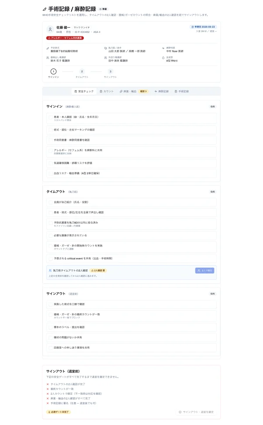Check 予防抗菌薬を執刀60分以内に投与済み
The width and height of the screenshot is (263, 425).
tap(50, 223)
